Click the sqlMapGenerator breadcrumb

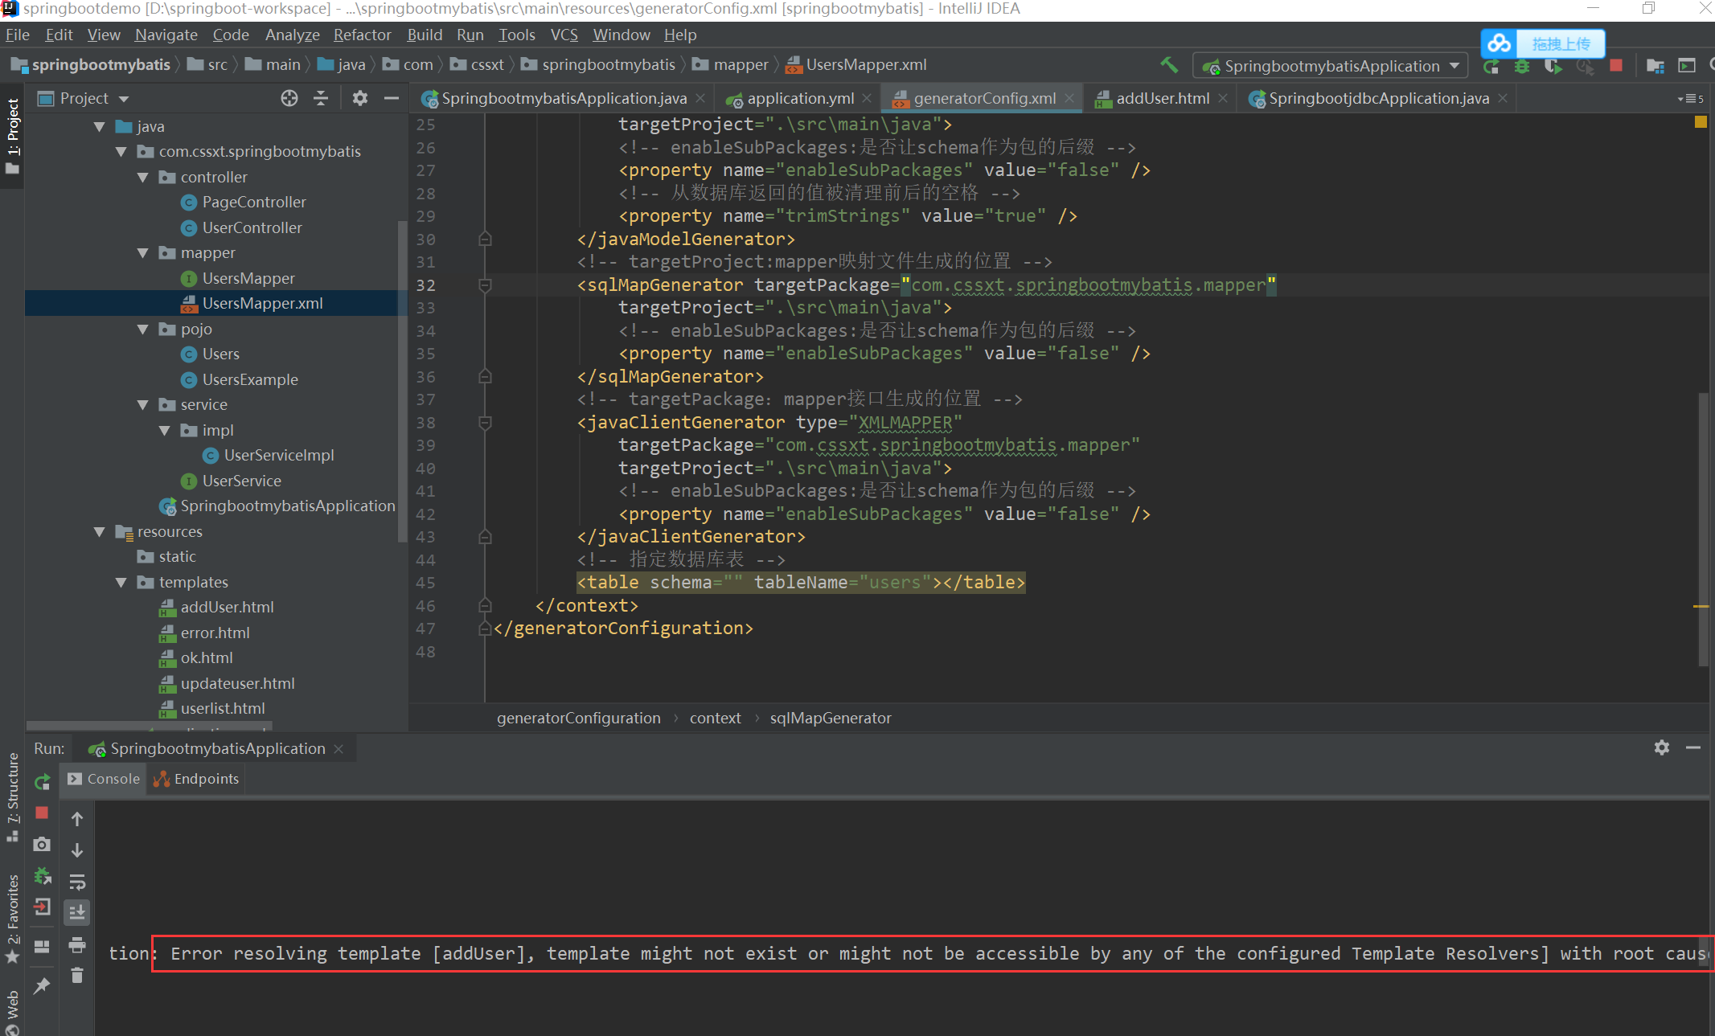[831, 719]
